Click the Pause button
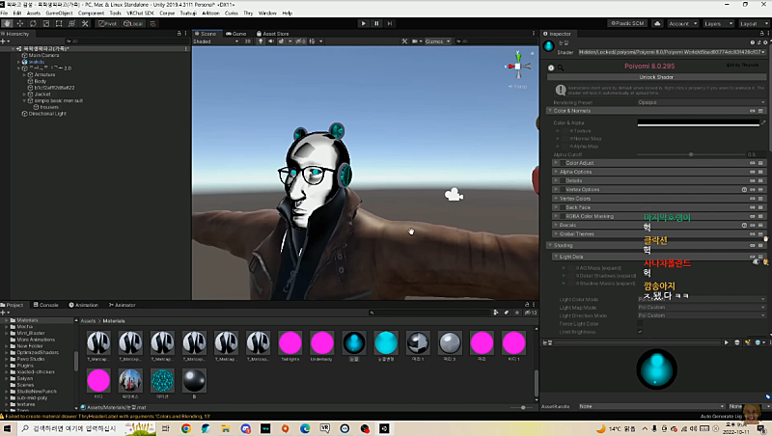This screenshot has height=436, width=772. 375,22
